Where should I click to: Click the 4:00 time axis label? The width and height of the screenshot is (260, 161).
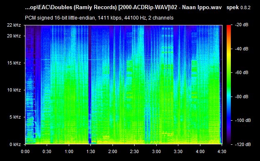tap(200, 151)
